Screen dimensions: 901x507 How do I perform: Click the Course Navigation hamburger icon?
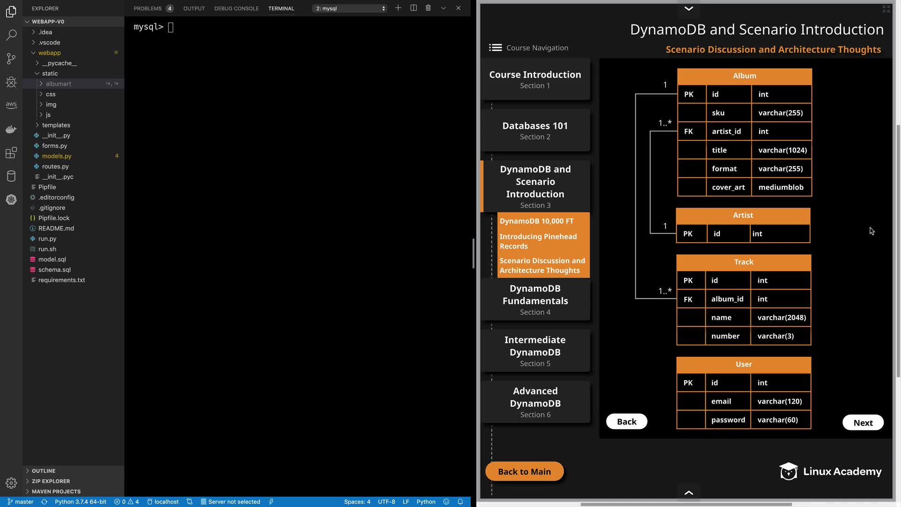pos(495,47)
